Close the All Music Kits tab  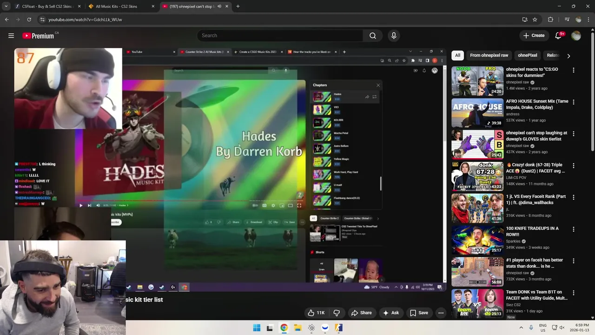(x=153, y=7)
